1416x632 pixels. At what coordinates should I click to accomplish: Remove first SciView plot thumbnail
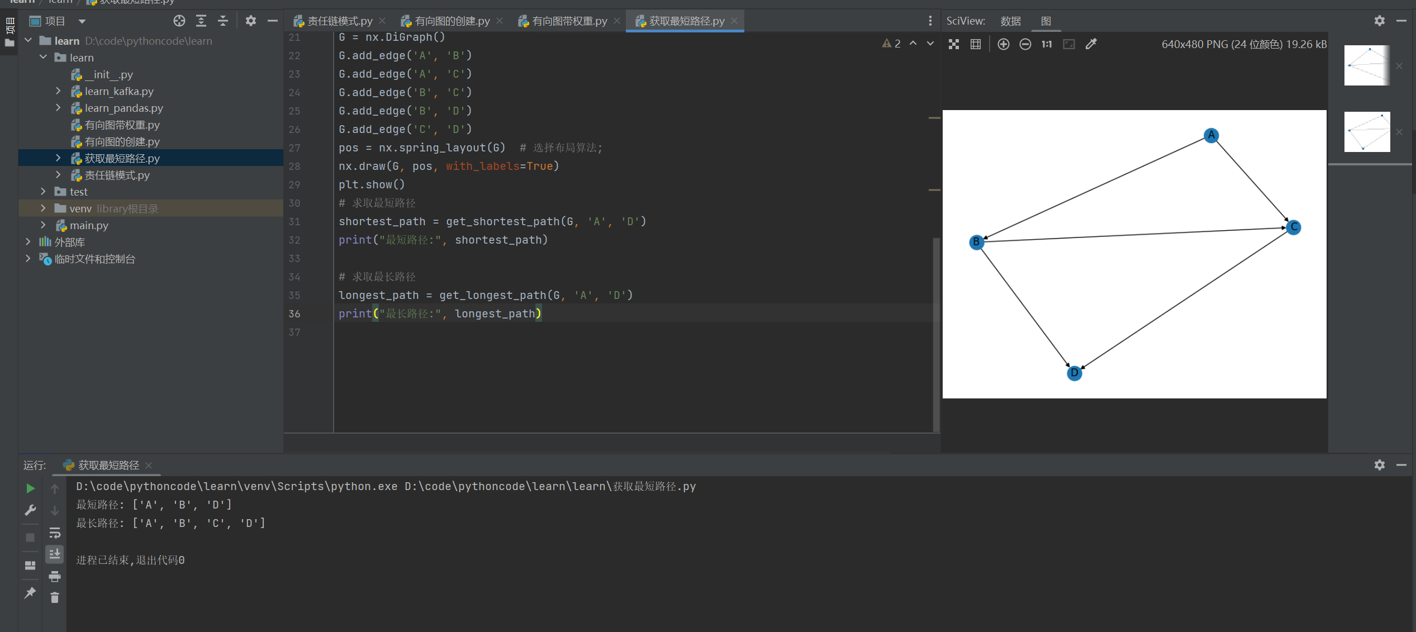(x=1399, y=66)
